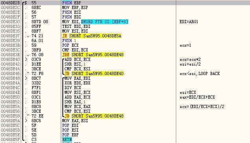Click hex bytes 8B7D 08

pos(40,22)
